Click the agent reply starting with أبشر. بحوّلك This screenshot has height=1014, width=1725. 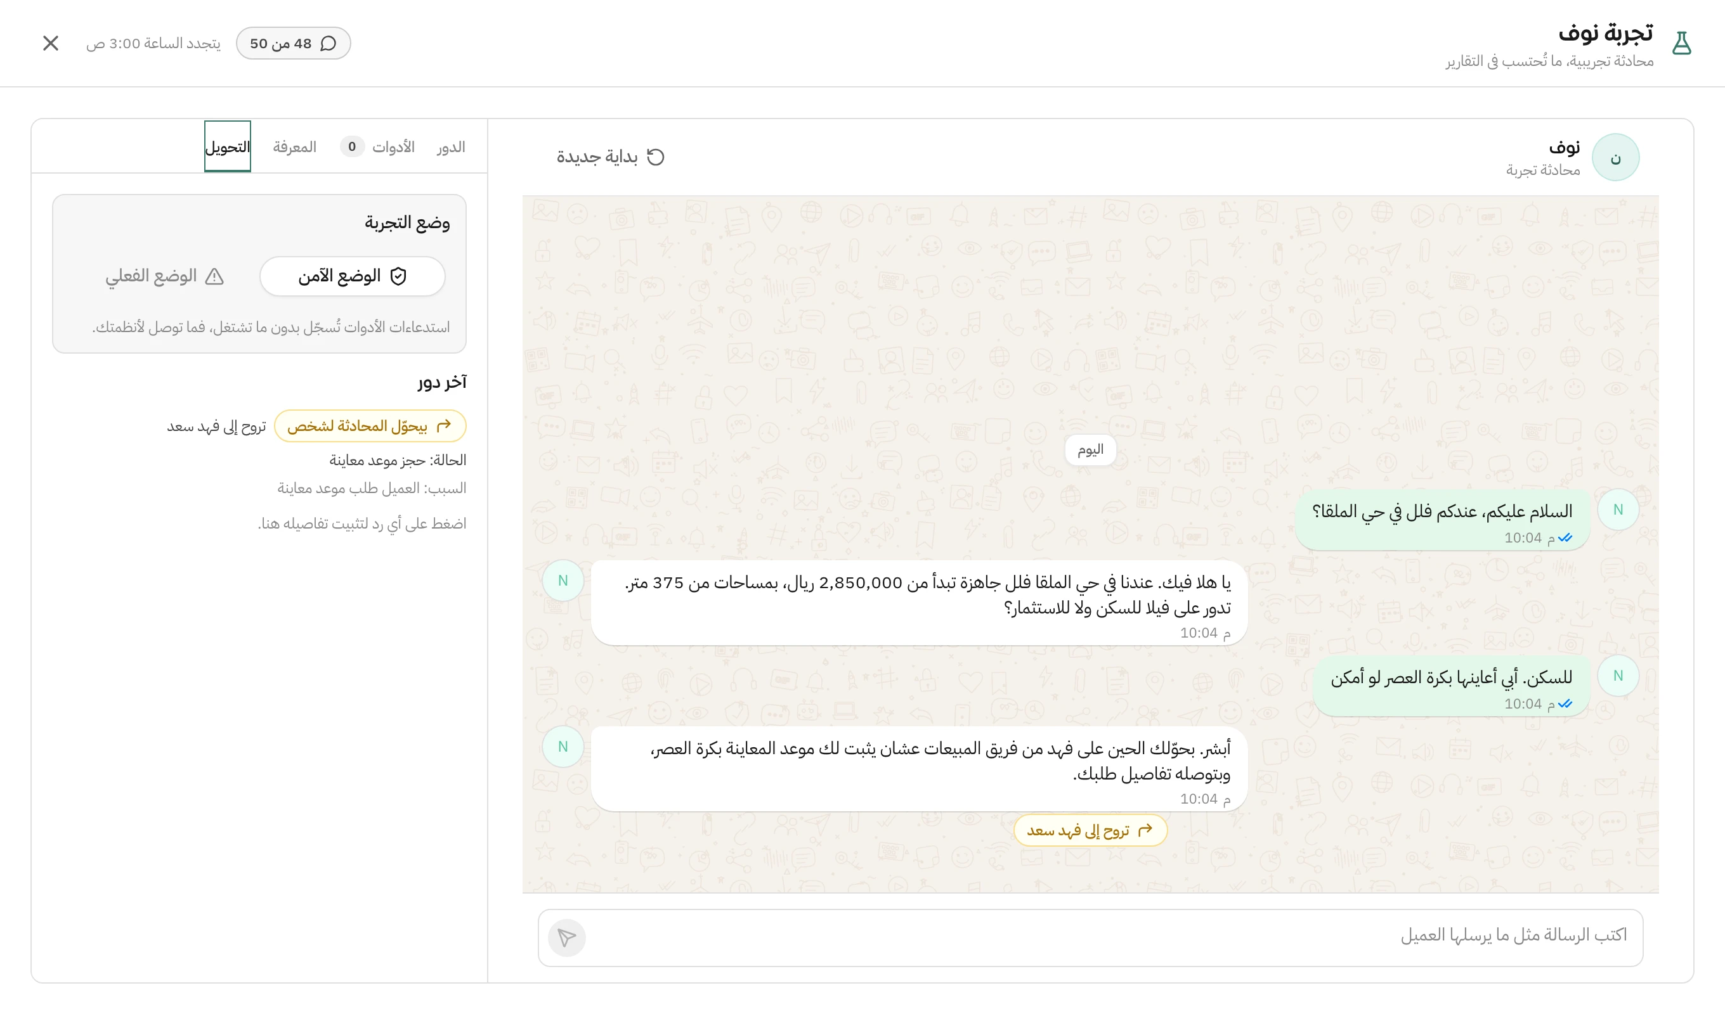point(920,769)
